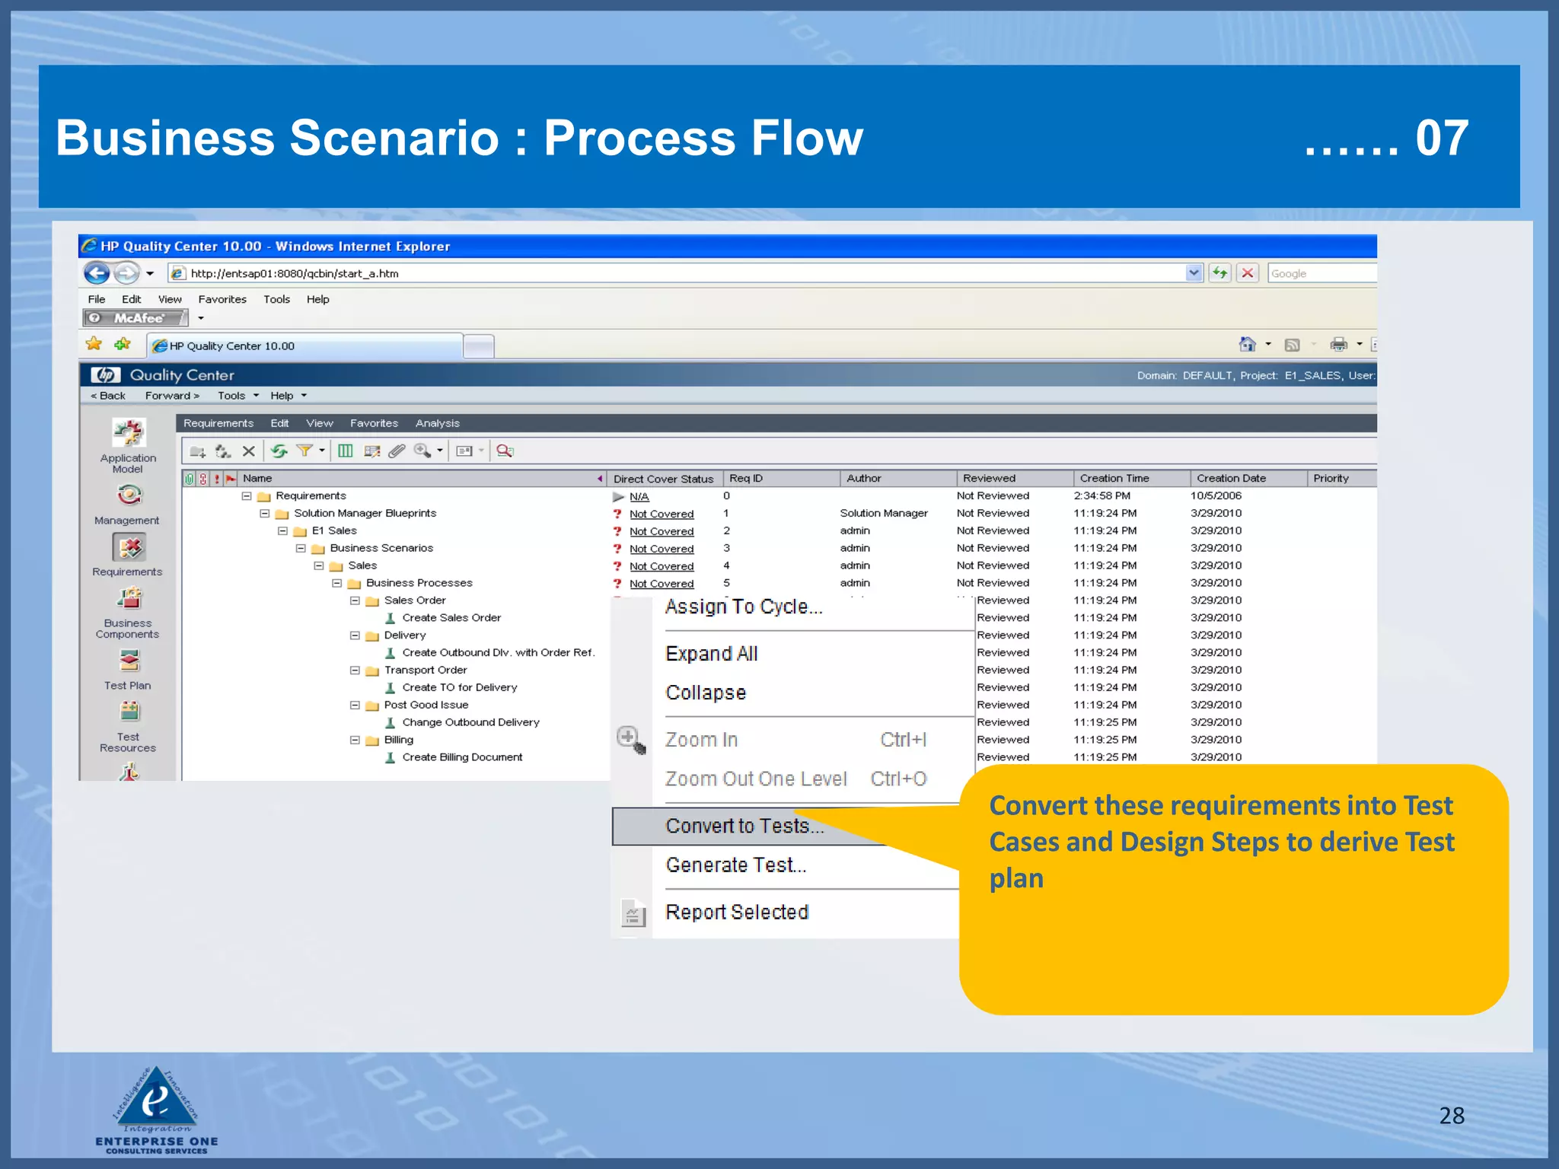Click the browser Forward arrow button
This screenshot has height=1169, width=1559.
(x=126, y=273)
